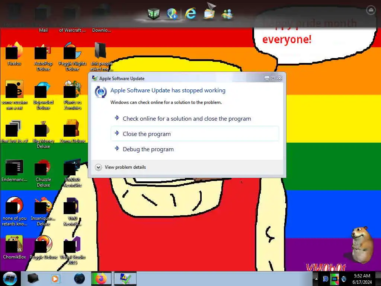Image resolution: width=381 pixels, height=286 pixels.
Task: Open the dark round taskbar icon
Action: coord(80,279)
